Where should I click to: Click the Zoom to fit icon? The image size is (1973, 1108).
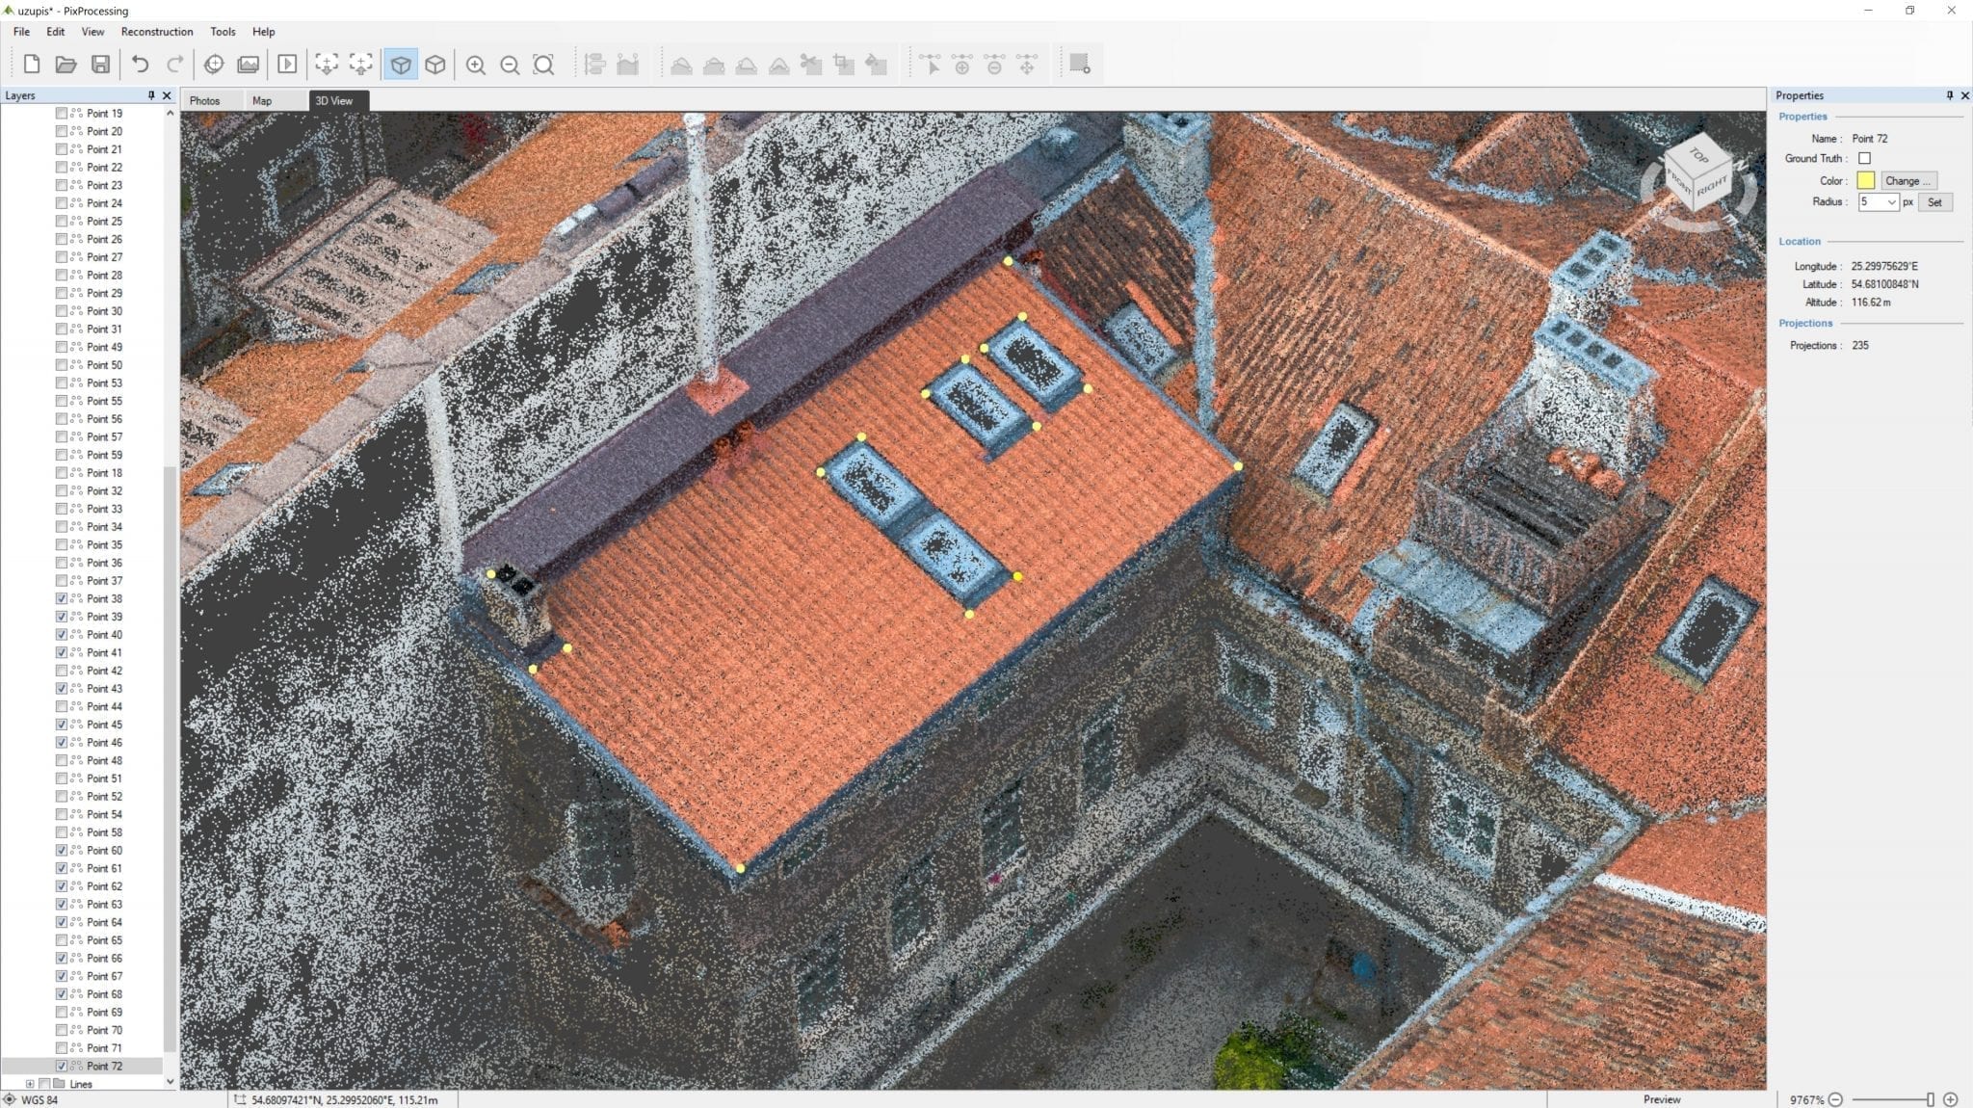point(544,65)
